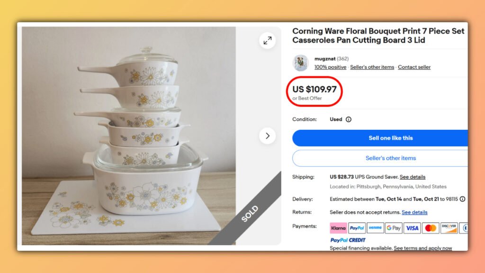Show the next product photo
The height and width of the screenshot is (273, 485).
(268, 136)
